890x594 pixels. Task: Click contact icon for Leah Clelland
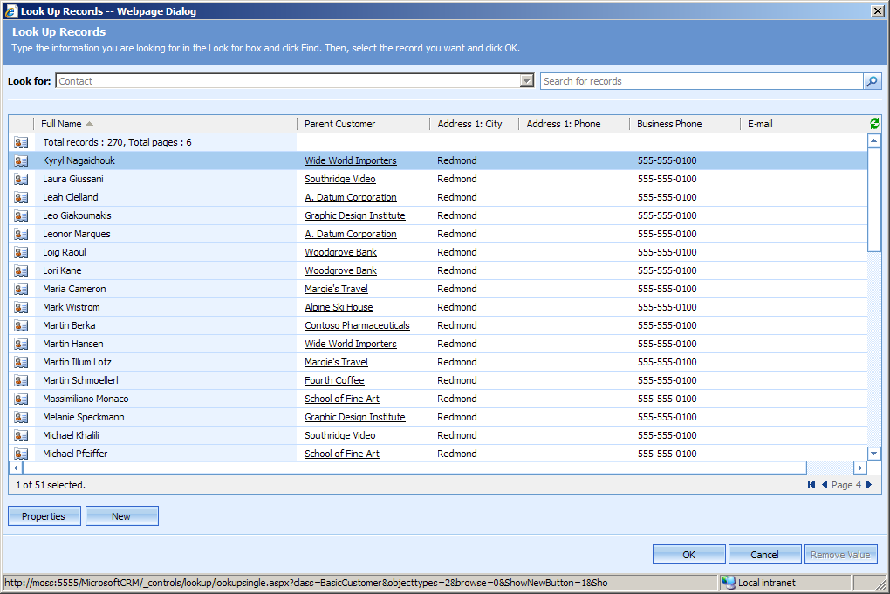[x=21, y=197]
